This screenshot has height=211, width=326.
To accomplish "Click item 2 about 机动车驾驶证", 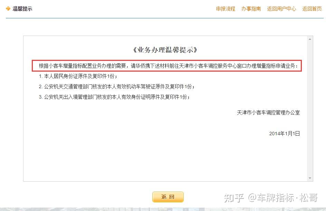I will (117, 87).
